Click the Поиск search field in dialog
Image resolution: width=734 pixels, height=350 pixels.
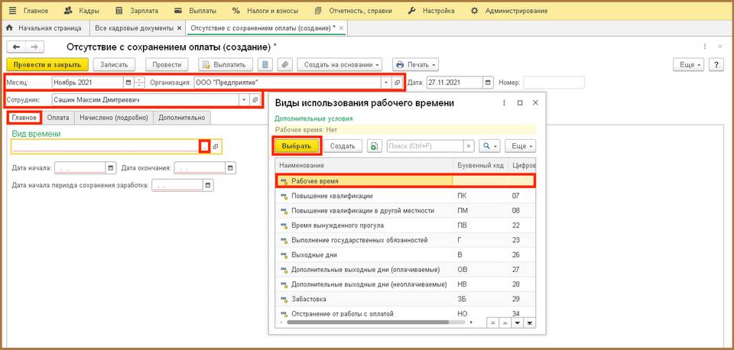(424, 145)
